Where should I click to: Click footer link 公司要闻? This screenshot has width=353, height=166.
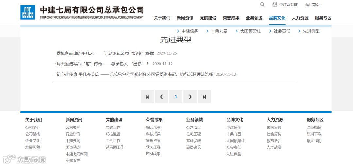tap(73, 128)
